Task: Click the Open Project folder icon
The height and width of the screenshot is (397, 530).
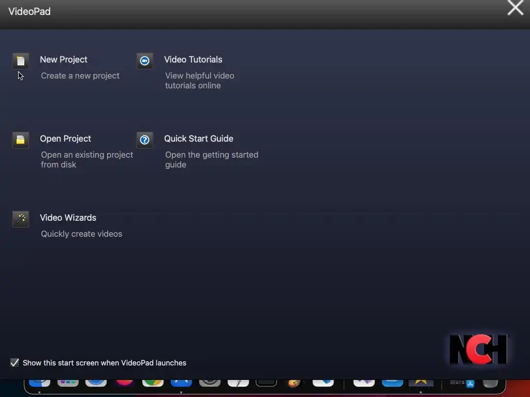Action: click(21, 140)
